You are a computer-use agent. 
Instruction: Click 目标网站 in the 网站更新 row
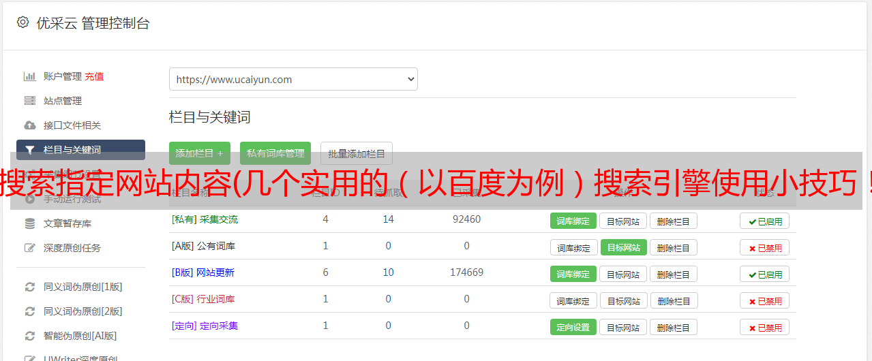click(623, 274)
